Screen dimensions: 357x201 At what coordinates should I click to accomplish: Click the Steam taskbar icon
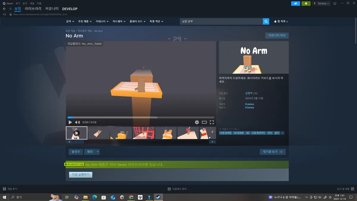(158, 197)
